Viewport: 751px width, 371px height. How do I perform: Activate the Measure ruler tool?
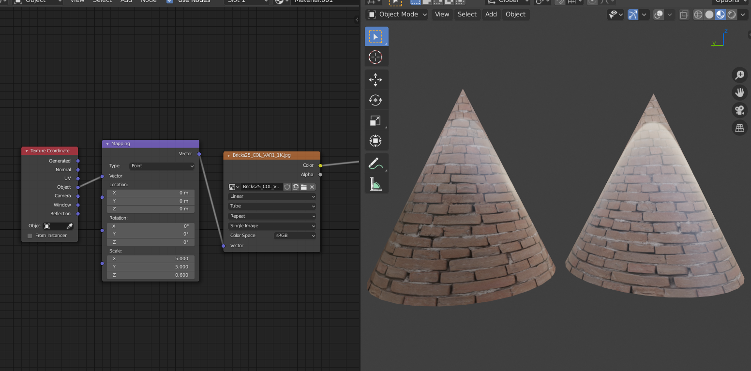point(375,184)
